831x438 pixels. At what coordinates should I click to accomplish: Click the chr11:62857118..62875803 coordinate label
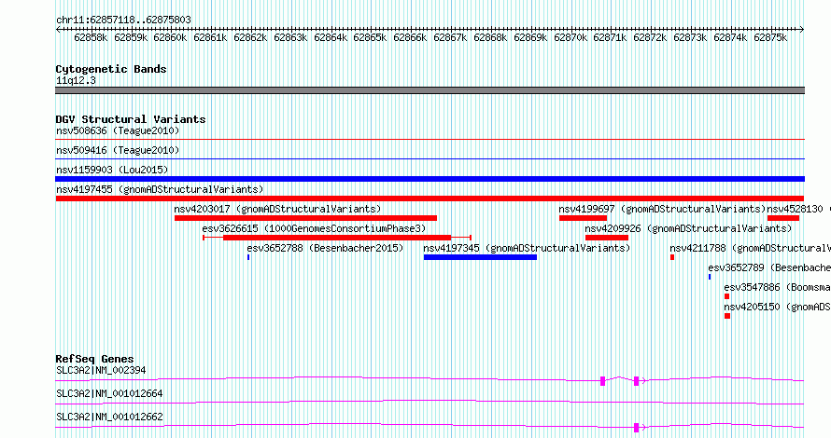coord(123,21)
